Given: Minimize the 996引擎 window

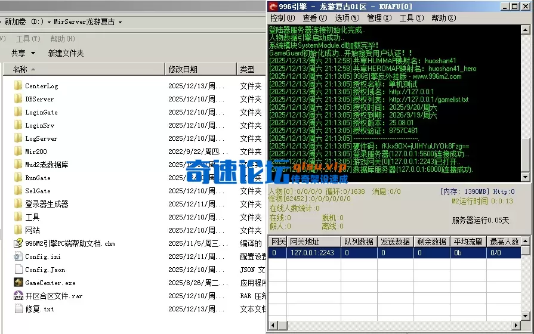Looking at the screenshot, I should (x=505, y=7).
